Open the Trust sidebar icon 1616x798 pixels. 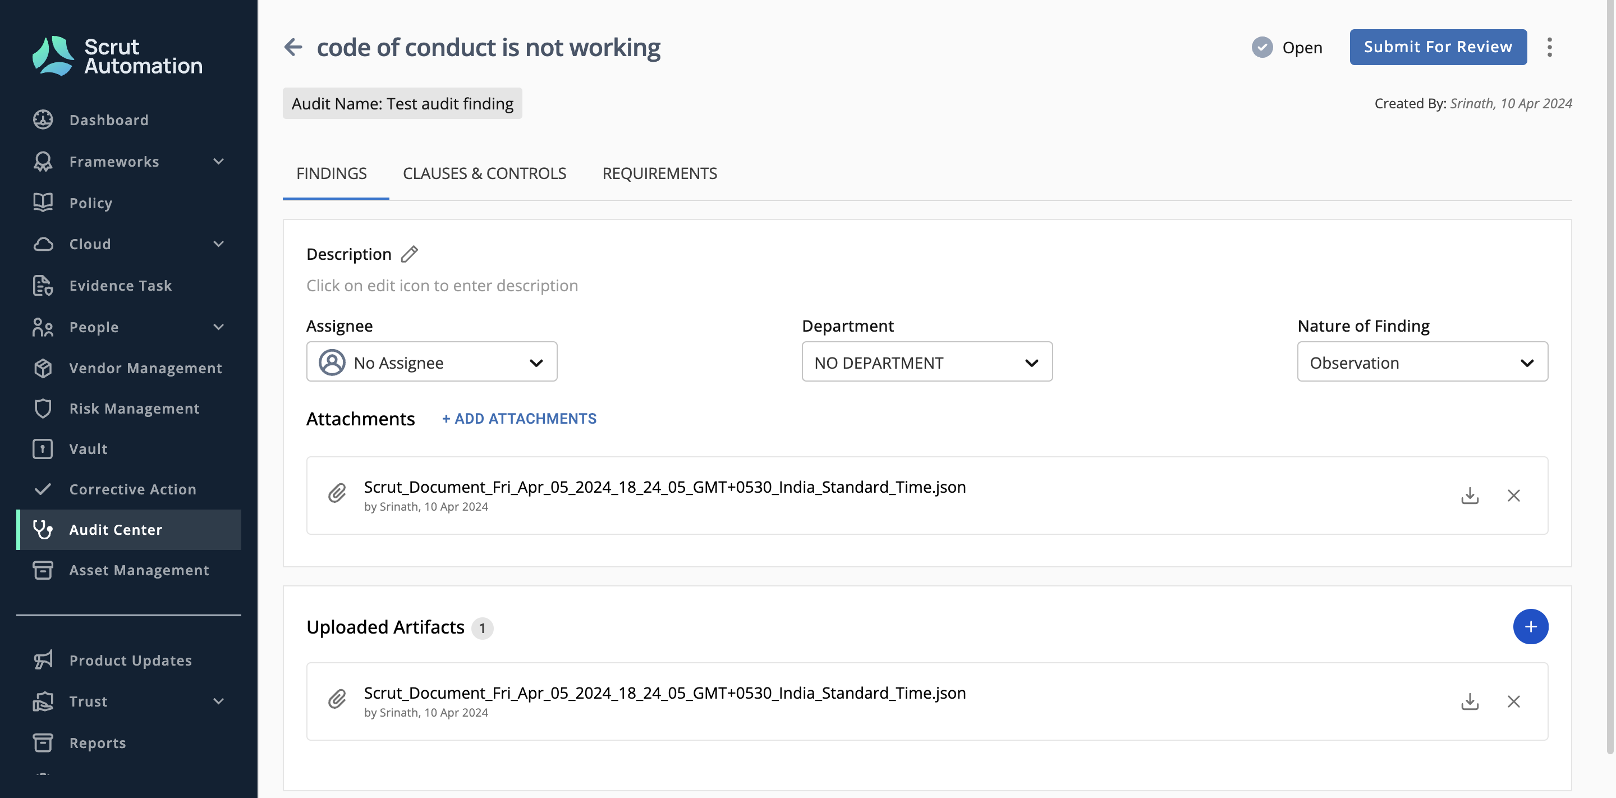(43, 701)
